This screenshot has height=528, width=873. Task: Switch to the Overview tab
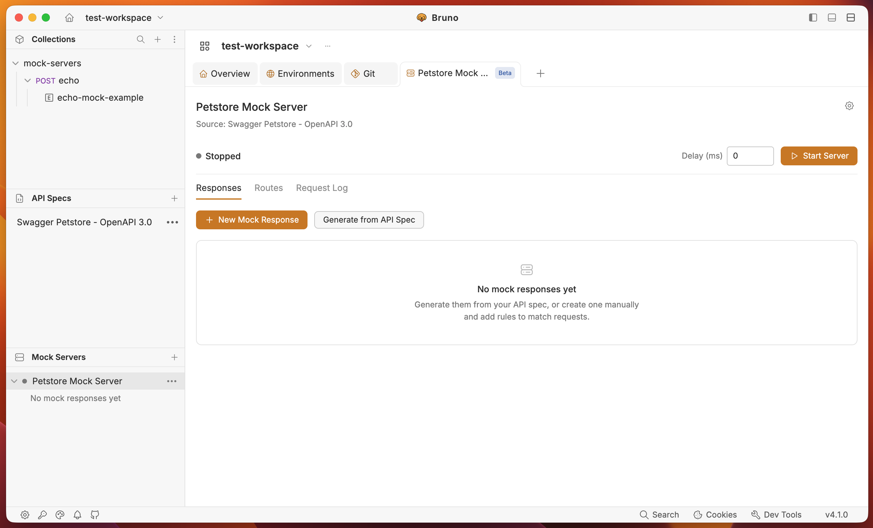pos(225,74)
